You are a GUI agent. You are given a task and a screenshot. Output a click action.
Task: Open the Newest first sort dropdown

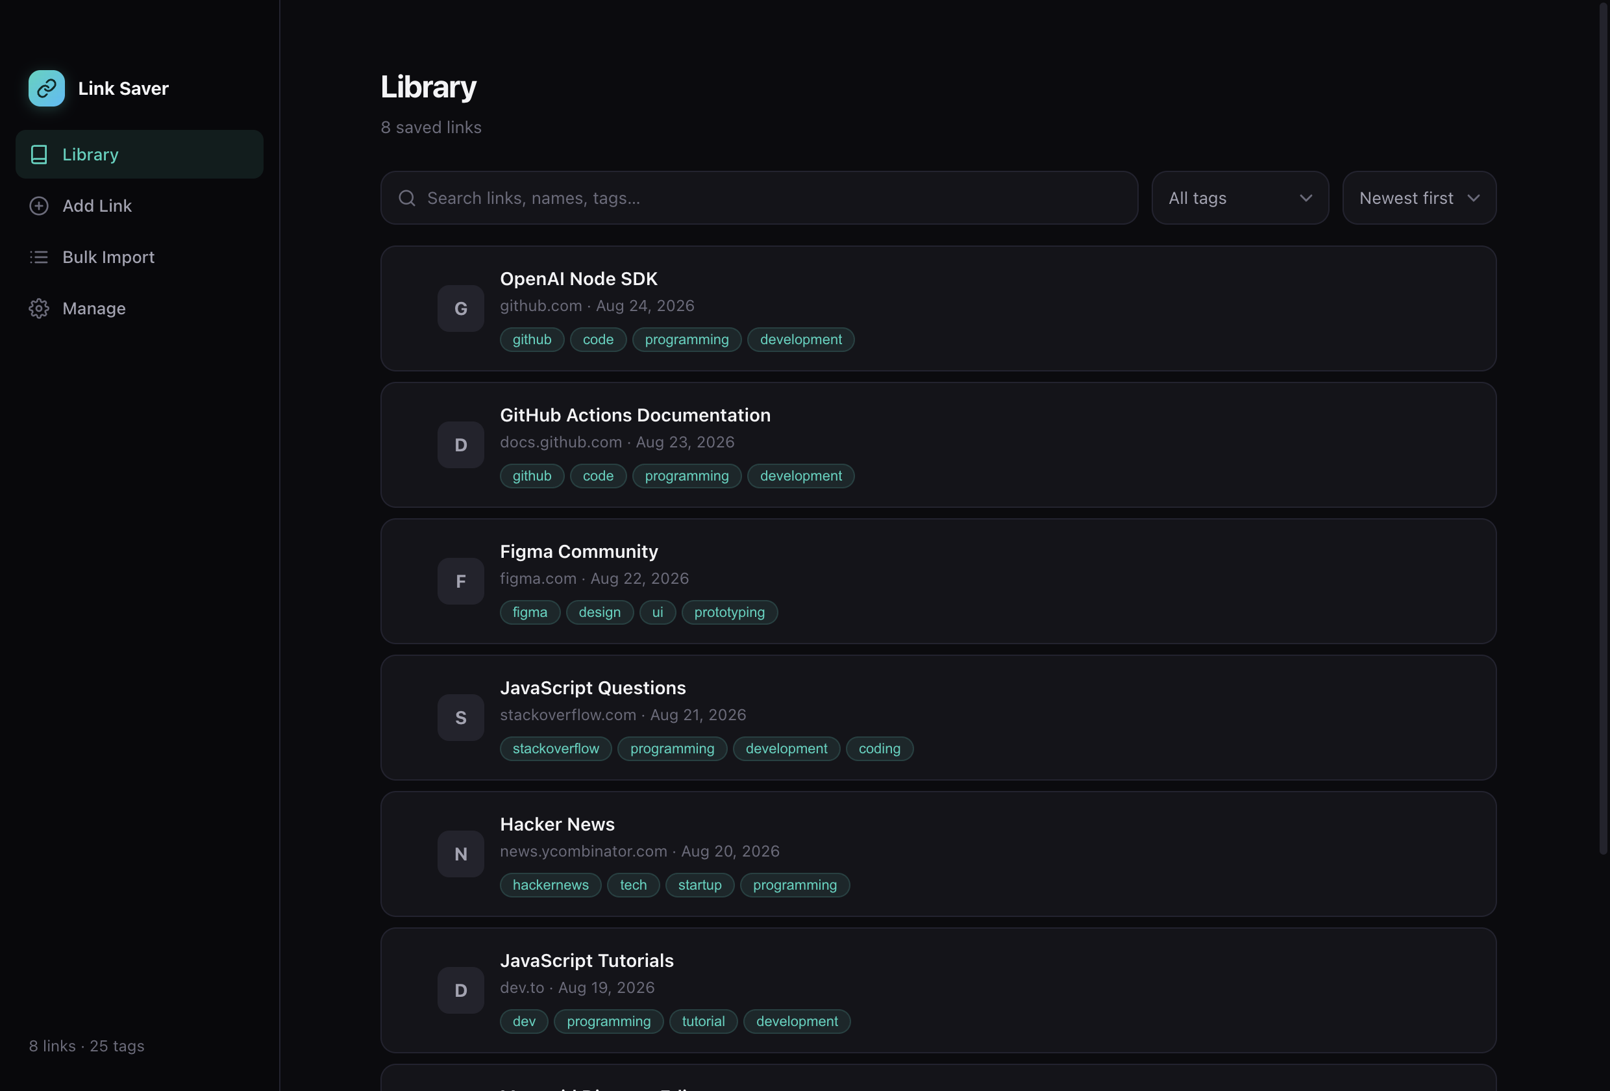click(1420, 198)
